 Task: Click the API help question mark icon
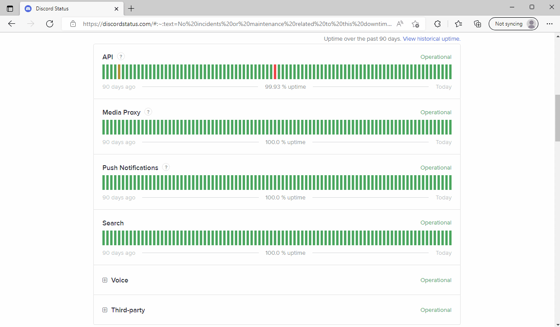coord(121,56)
